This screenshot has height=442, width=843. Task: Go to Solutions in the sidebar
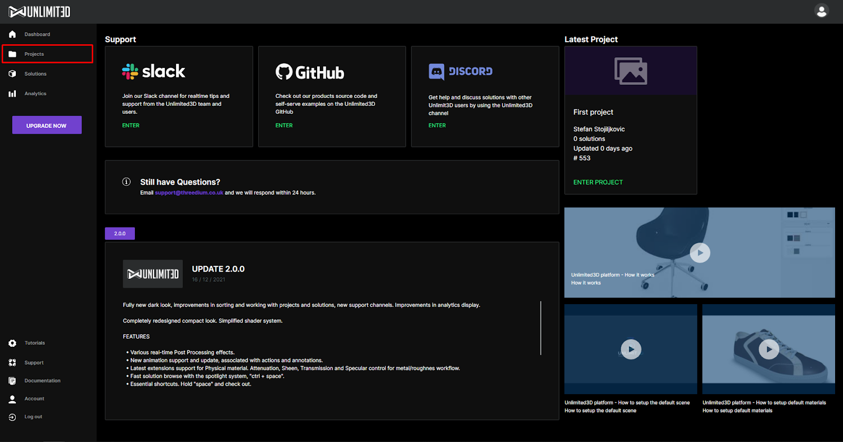35,74
